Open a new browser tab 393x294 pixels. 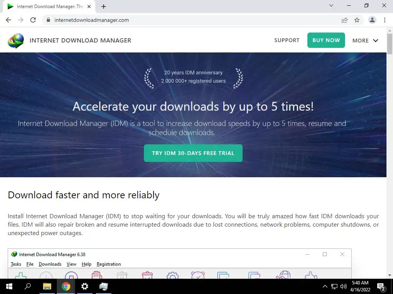click(104, 7)
